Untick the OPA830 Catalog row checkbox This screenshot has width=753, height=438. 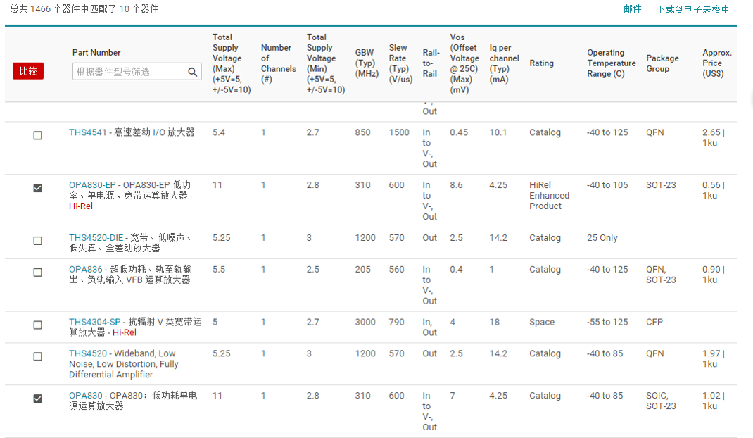(x=37, y=399)
